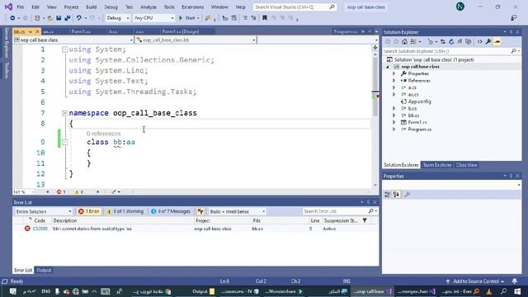This screenshot has height=297, width=528.
Task: Collapse the namespace oop_call_base_class region
Action: [x=64, y=113]
